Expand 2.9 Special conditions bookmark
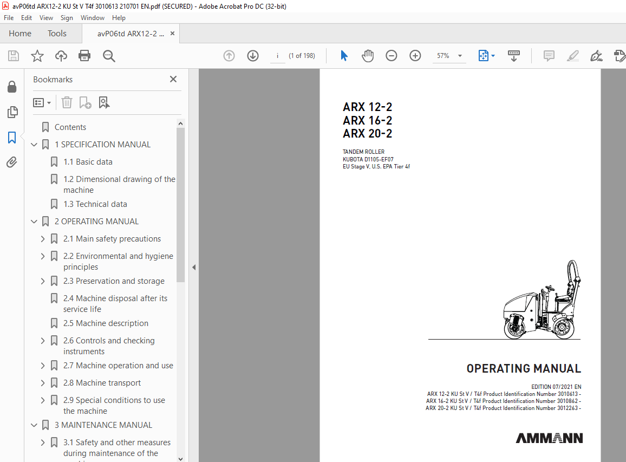 click(x=43, y=400)
